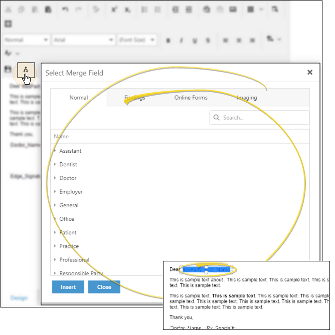
Task: Click the Undo arrow in the toolbar
Action: point(65,9)
